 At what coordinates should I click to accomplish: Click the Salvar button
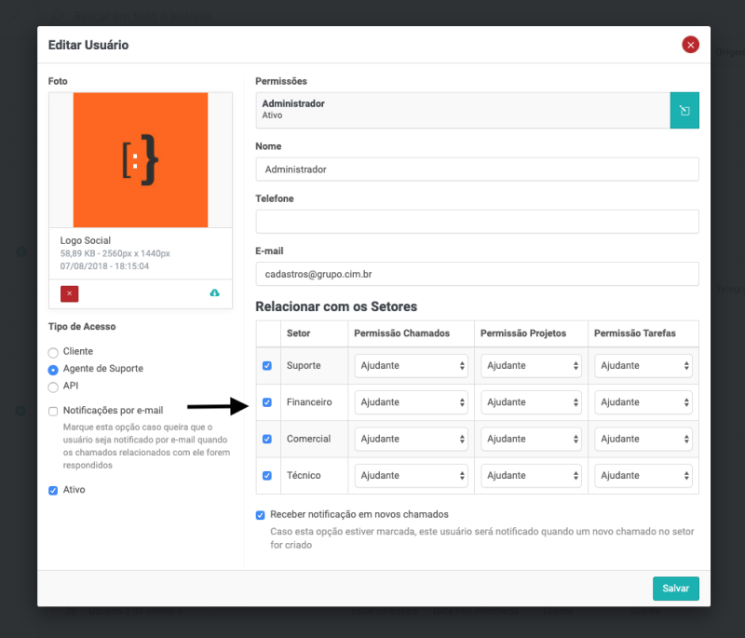coord(675,589)
